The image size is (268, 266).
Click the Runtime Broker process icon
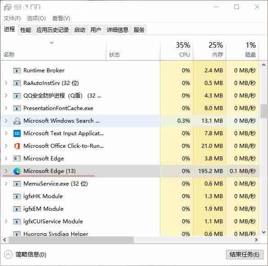17,71
